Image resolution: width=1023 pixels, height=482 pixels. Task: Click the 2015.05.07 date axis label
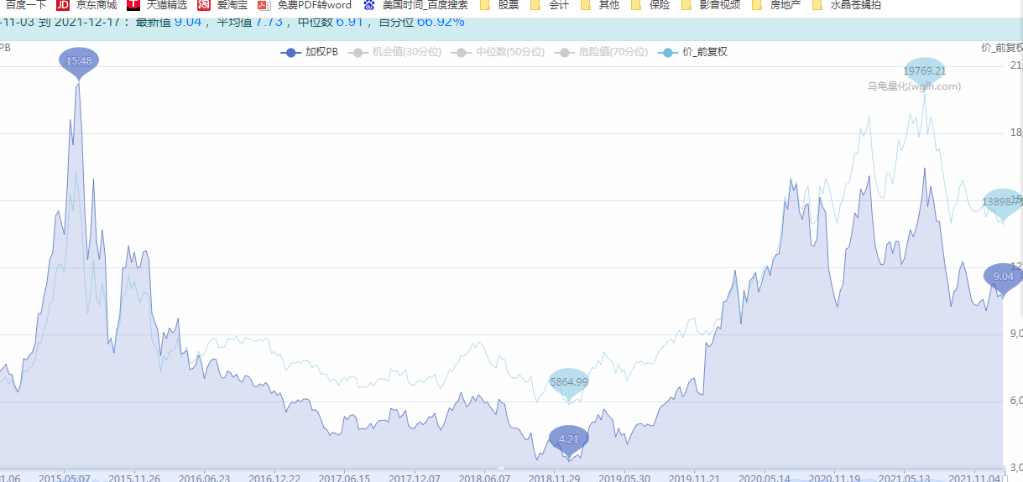click(65, 477)
